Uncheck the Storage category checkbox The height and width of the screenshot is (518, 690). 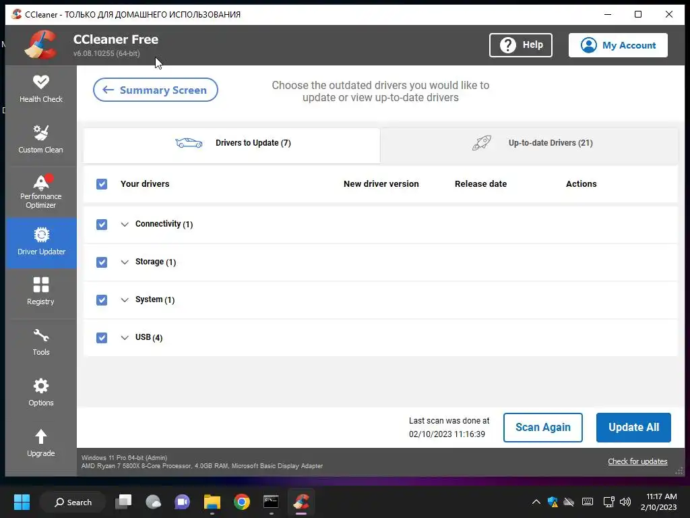(102, 262)
